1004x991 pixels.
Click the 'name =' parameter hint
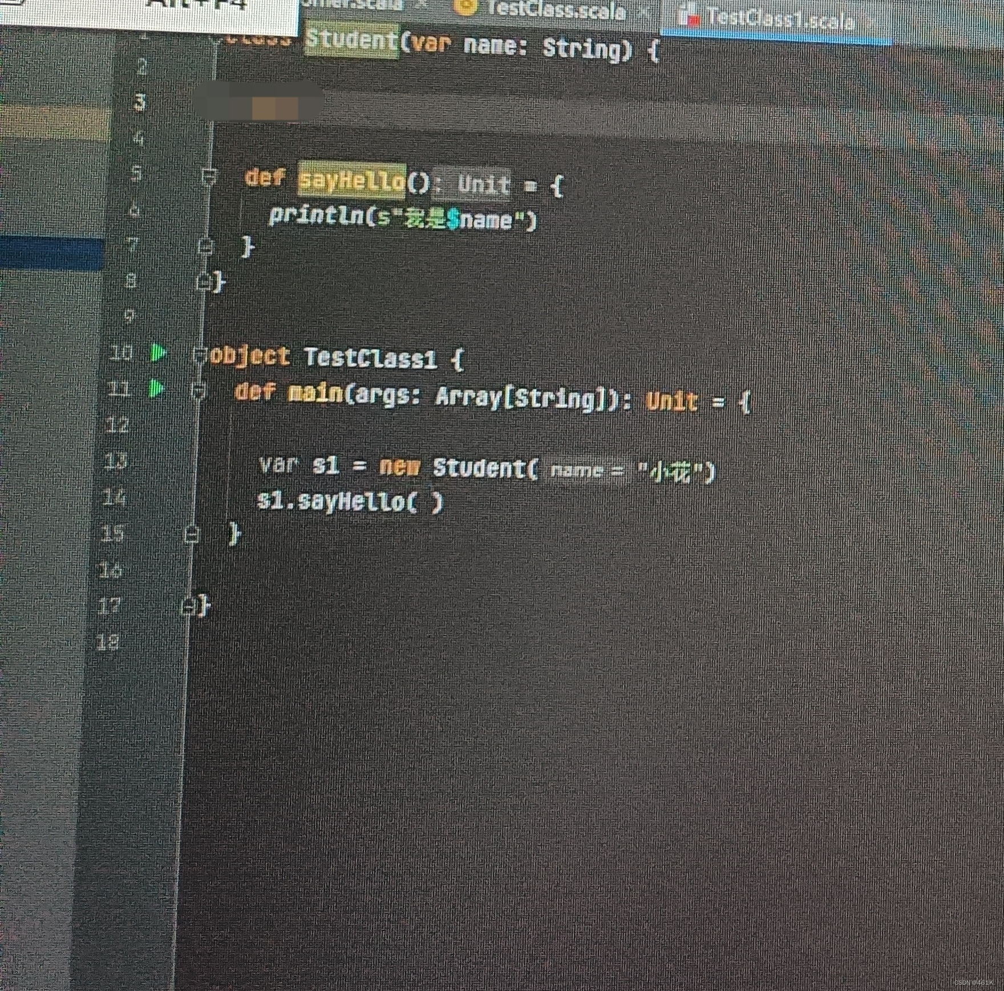coord(586,470)
